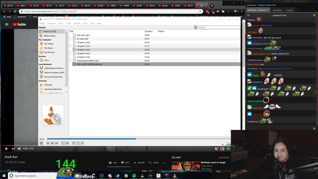This screenshot has width=318, height=179.
Task: Go to YouTube home via logo
Action: (x=19, y=24)
